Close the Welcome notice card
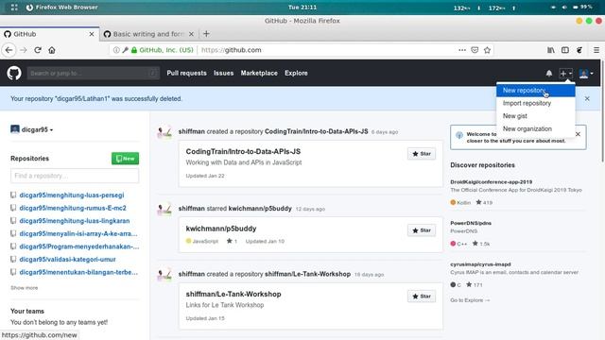The height and width of the screenshot is (340, 605). point(578,134)
